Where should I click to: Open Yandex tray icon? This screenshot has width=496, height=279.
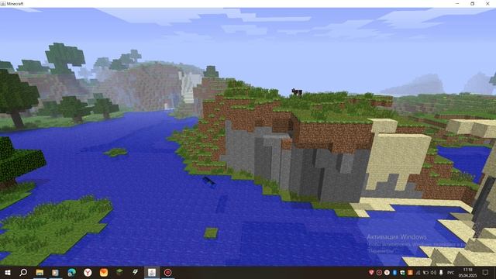pos(387,272)
